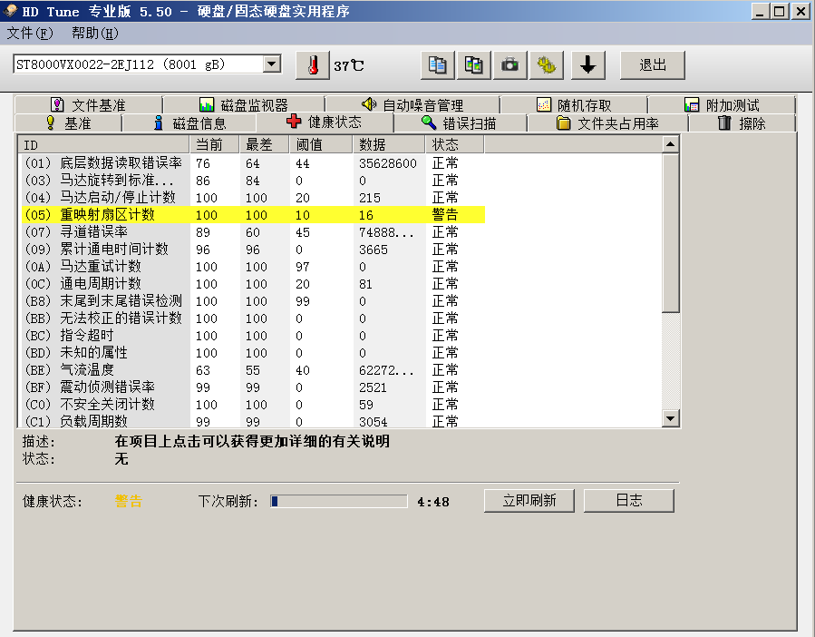Switch to the 错误扫描 tab
This screenshot has width=815, height=637.
[460, 123]
